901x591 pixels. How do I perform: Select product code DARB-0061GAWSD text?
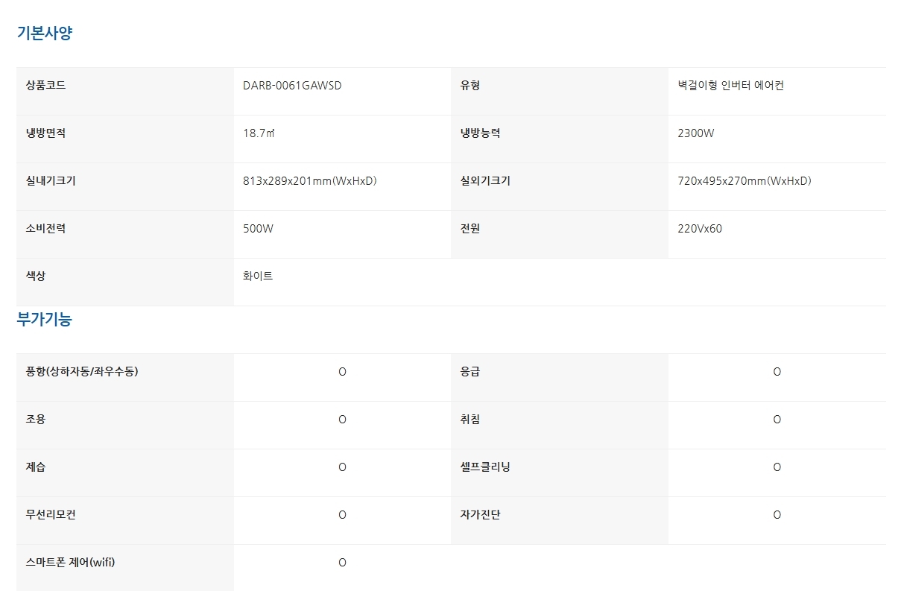292,86
